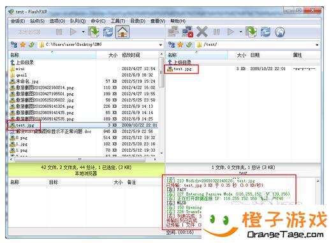The image size is (329, 243).
Task: Click the remote pane folder tree icon
Action: 172,45
